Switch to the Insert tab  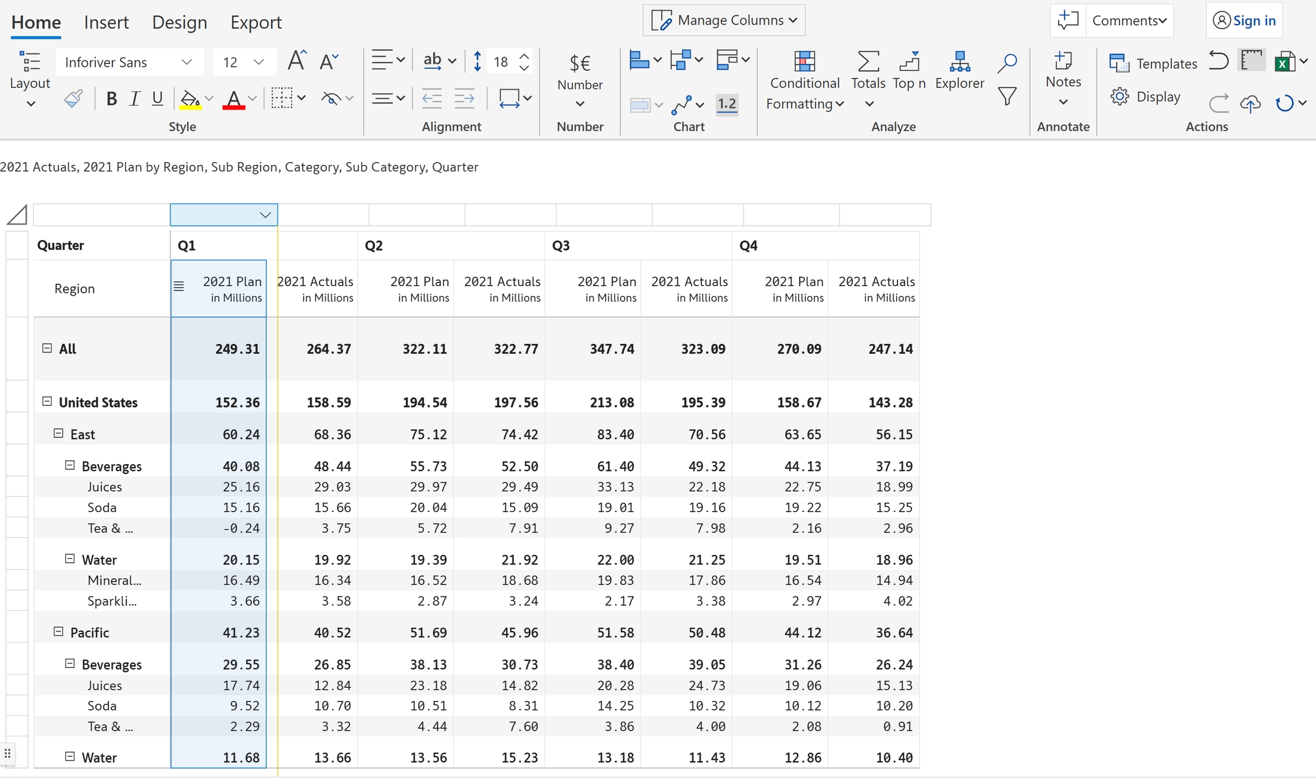pos(106,22)
